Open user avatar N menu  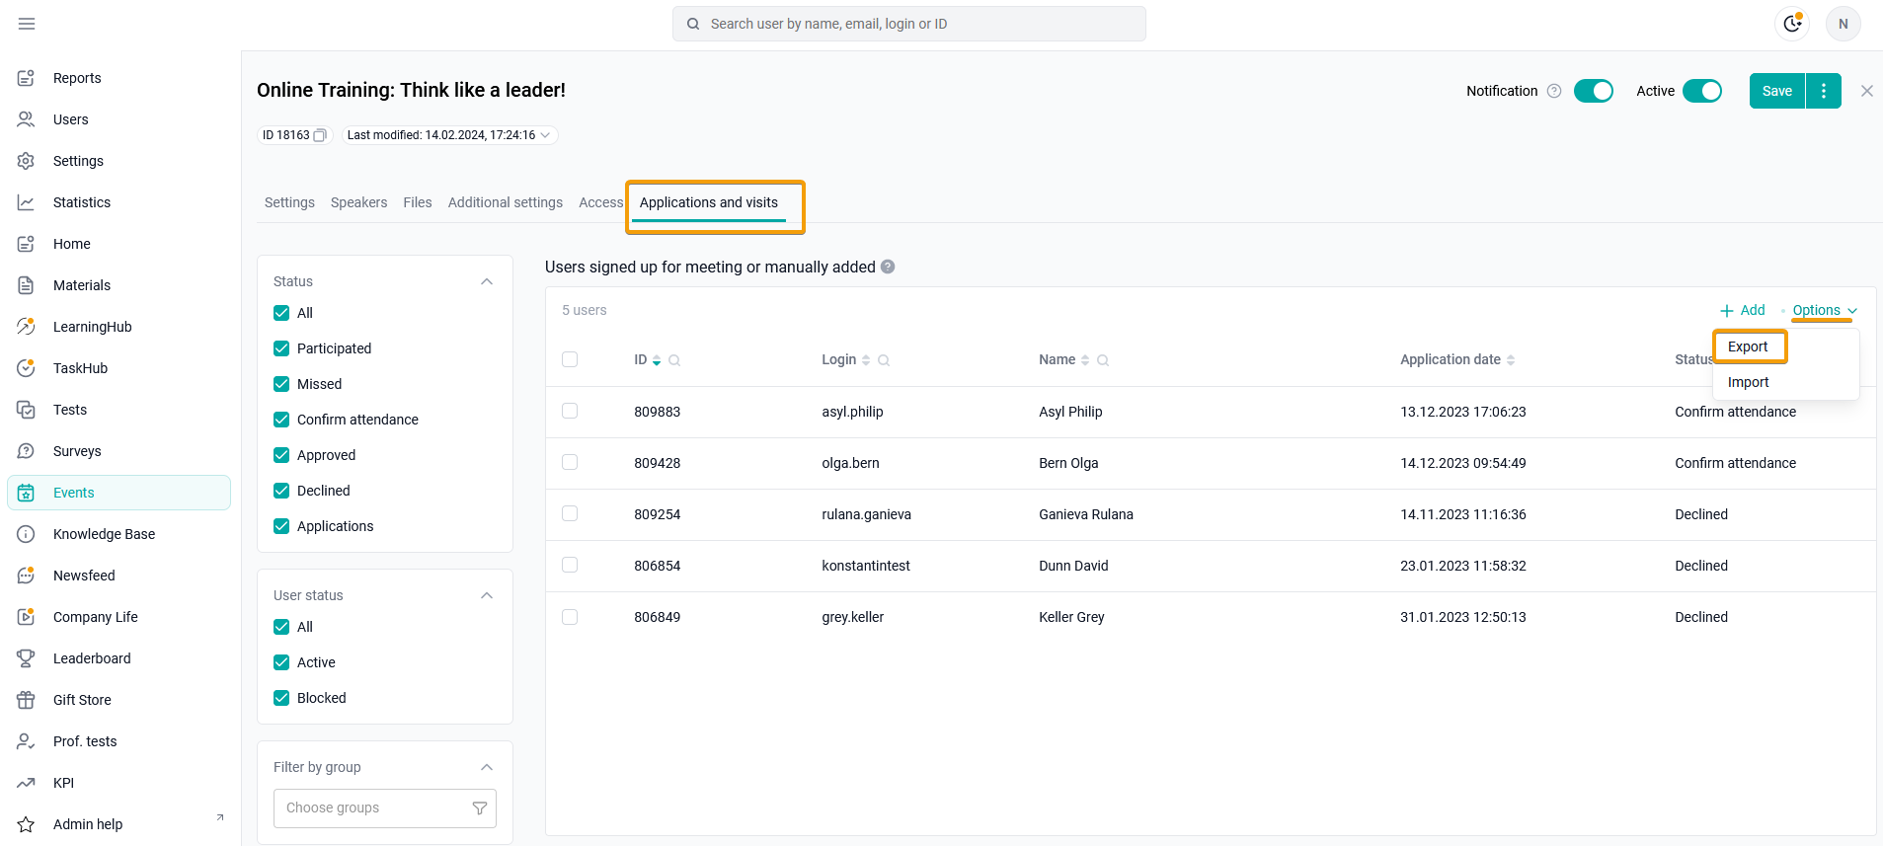point(1843,24)
